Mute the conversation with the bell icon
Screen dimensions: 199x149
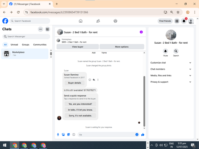click(166, 51)
